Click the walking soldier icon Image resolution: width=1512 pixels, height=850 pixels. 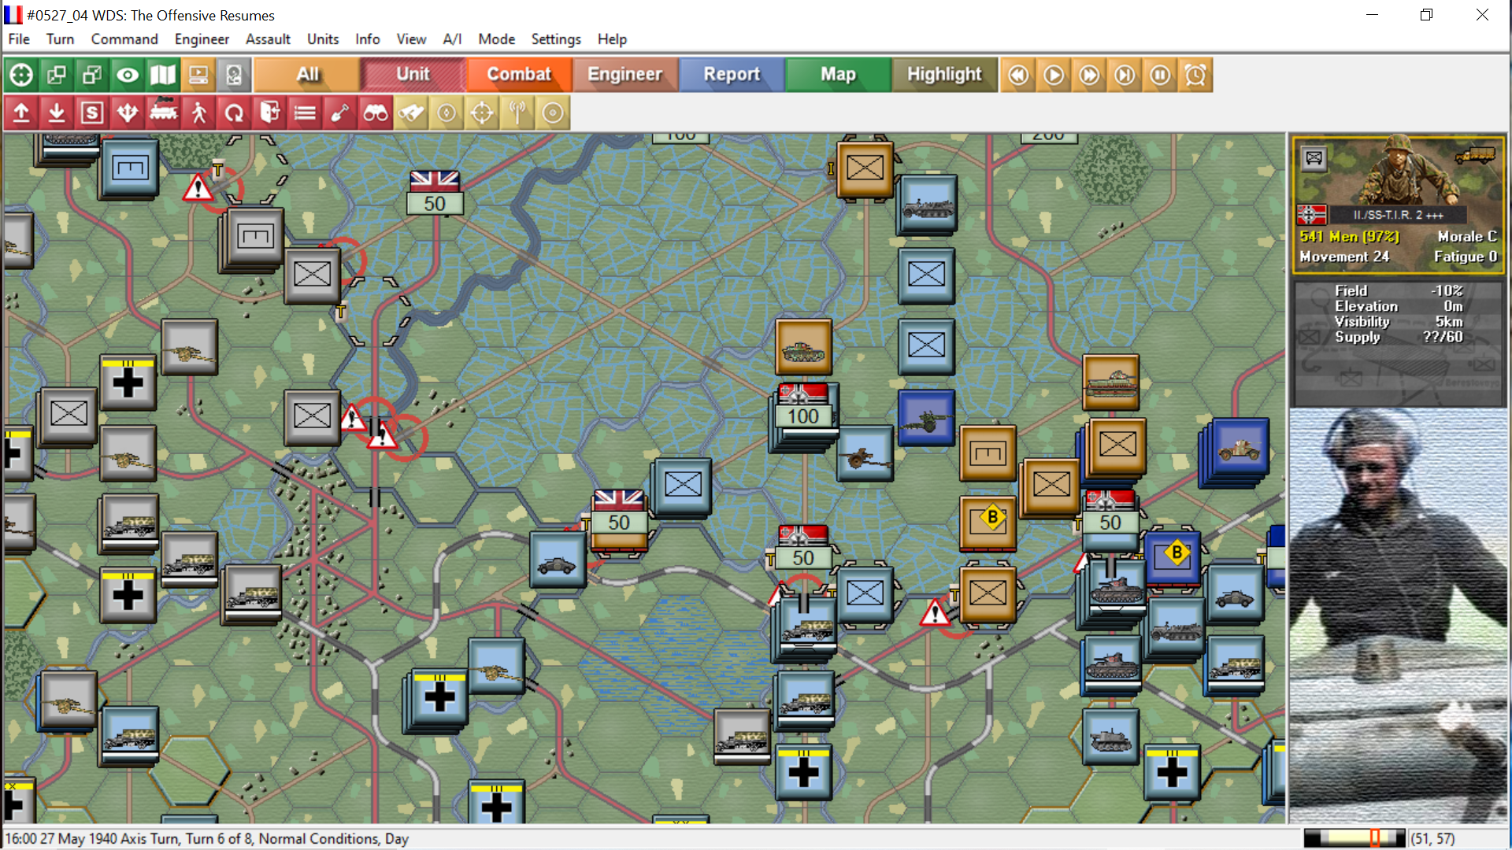(198, 113)
